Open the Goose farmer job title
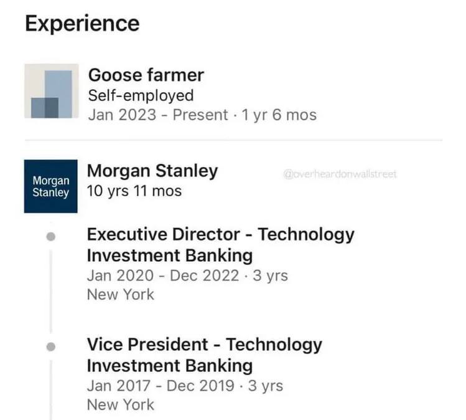466x420 pixels. [146, 75]
